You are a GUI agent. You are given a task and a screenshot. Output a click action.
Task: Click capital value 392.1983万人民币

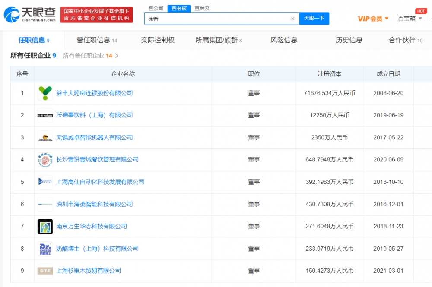coord(330,182)
